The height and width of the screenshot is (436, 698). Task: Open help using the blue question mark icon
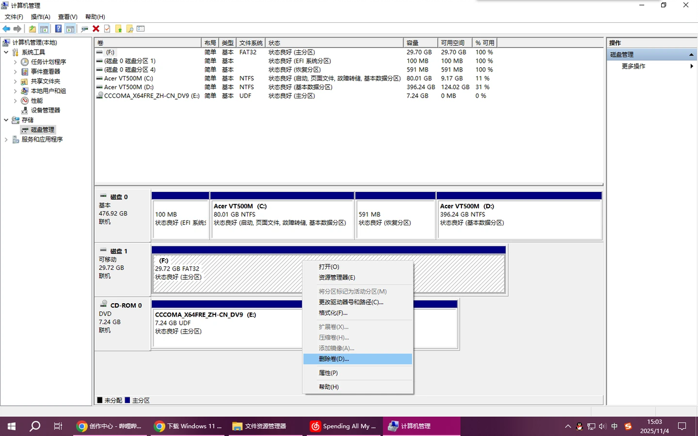[x=58, y=28]
